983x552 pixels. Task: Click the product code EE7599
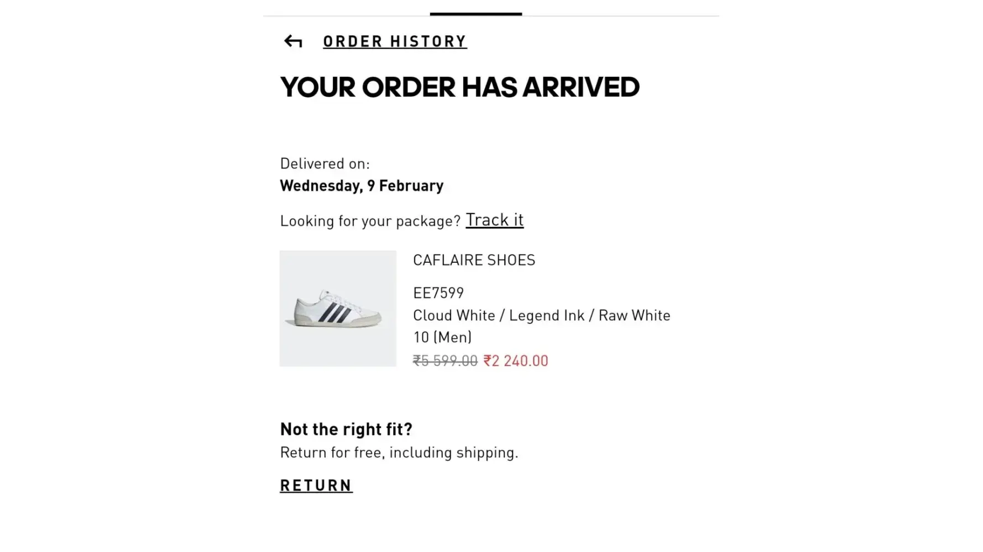[x=438, y=293]
